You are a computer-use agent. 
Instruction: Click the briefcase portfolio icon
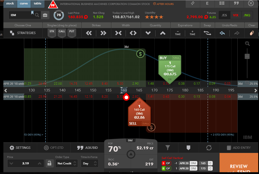point(45,15)
